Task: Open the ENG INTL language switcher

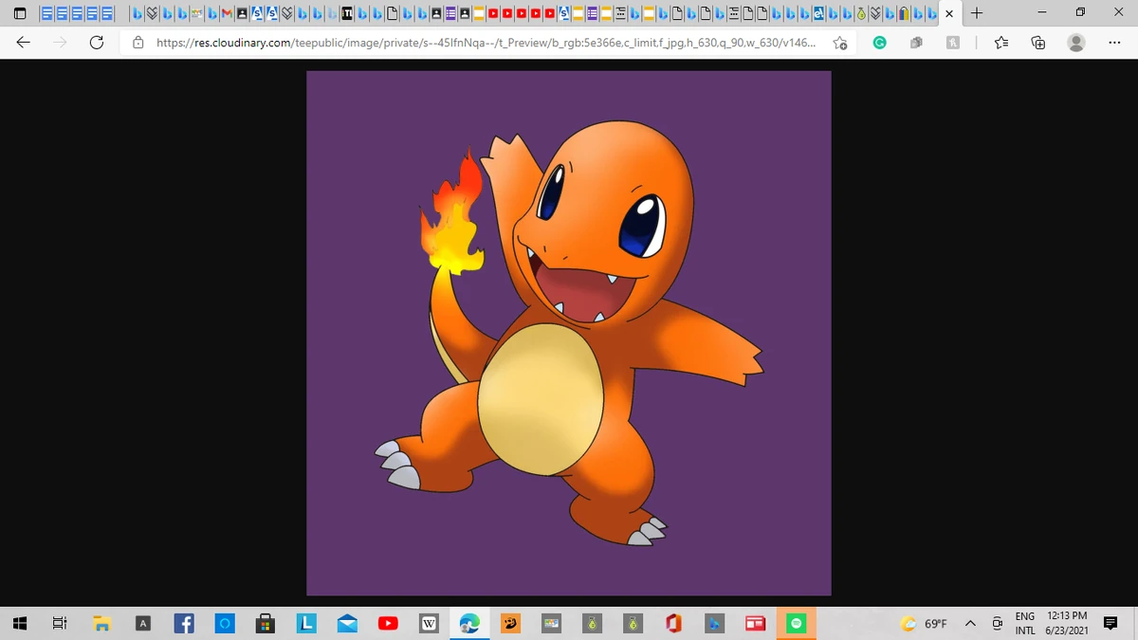Action: (x=1025, y=623)
